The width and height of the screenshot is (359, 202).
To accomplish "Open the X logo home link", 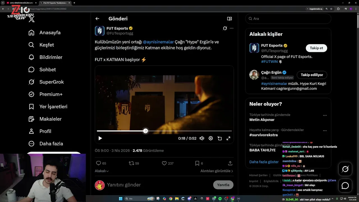I will [x=32, y=19].
